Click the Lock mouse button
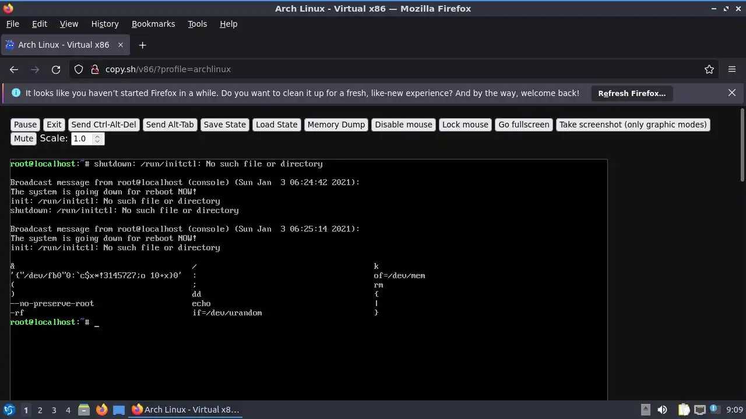746x419 pixels. click(465, 125)
